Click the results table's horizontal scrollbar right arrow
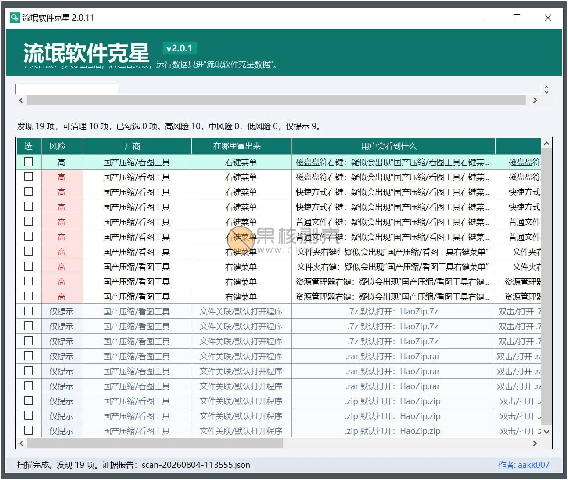 tap(535, 443)
